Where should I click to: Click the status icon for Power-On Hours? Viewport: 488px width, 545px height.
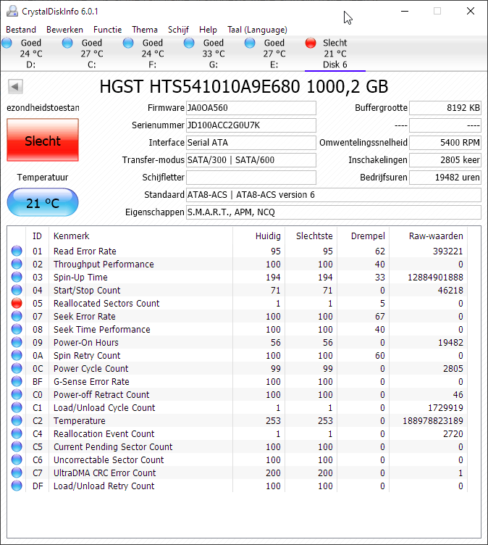(17, 342)
